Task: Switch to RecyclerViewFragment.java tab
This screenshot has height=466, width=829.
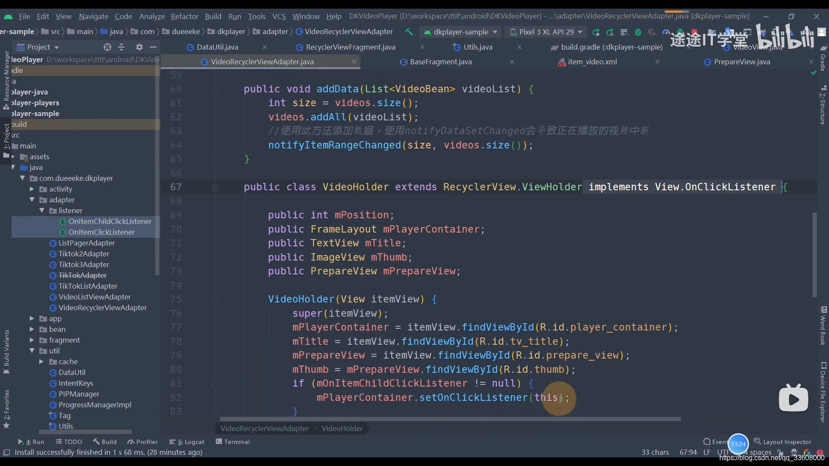Action: point(350,47)
